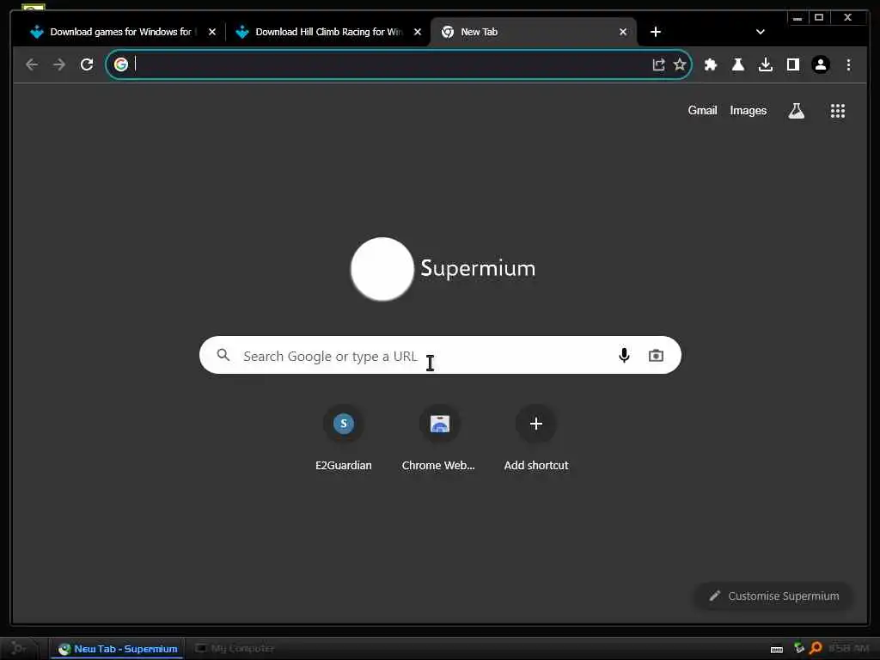Open the Chrome Web Store shortcut

(439, 439)
